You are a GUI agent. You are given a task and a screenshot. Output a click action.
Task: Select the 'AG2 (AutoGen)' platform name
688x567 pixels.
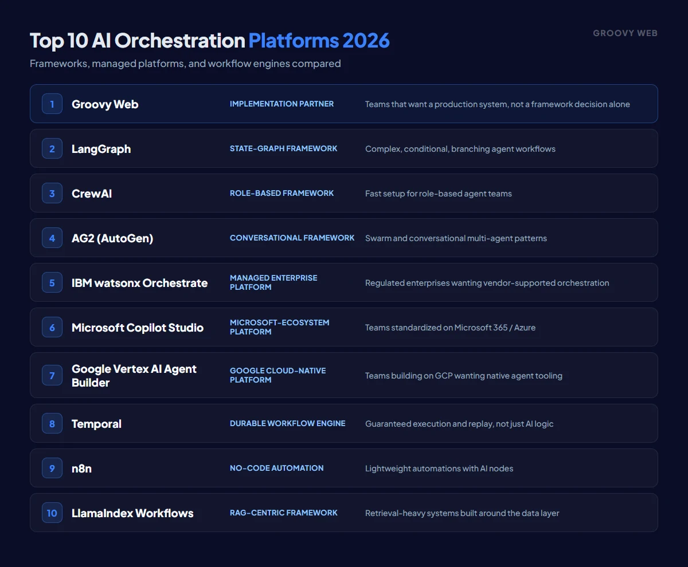(x=112, y=238)
